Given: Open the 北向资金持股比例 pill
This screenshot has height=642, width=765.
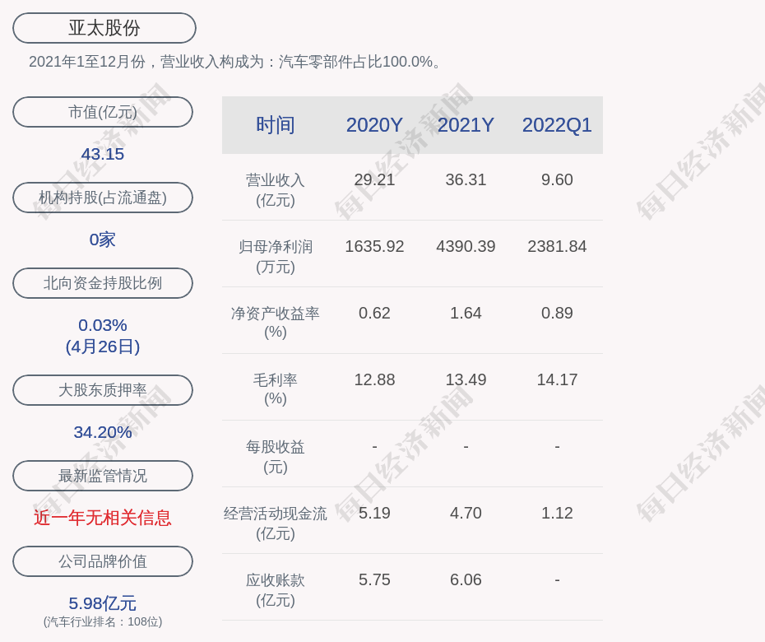Looking at the screenshot, I should [103, 283].
